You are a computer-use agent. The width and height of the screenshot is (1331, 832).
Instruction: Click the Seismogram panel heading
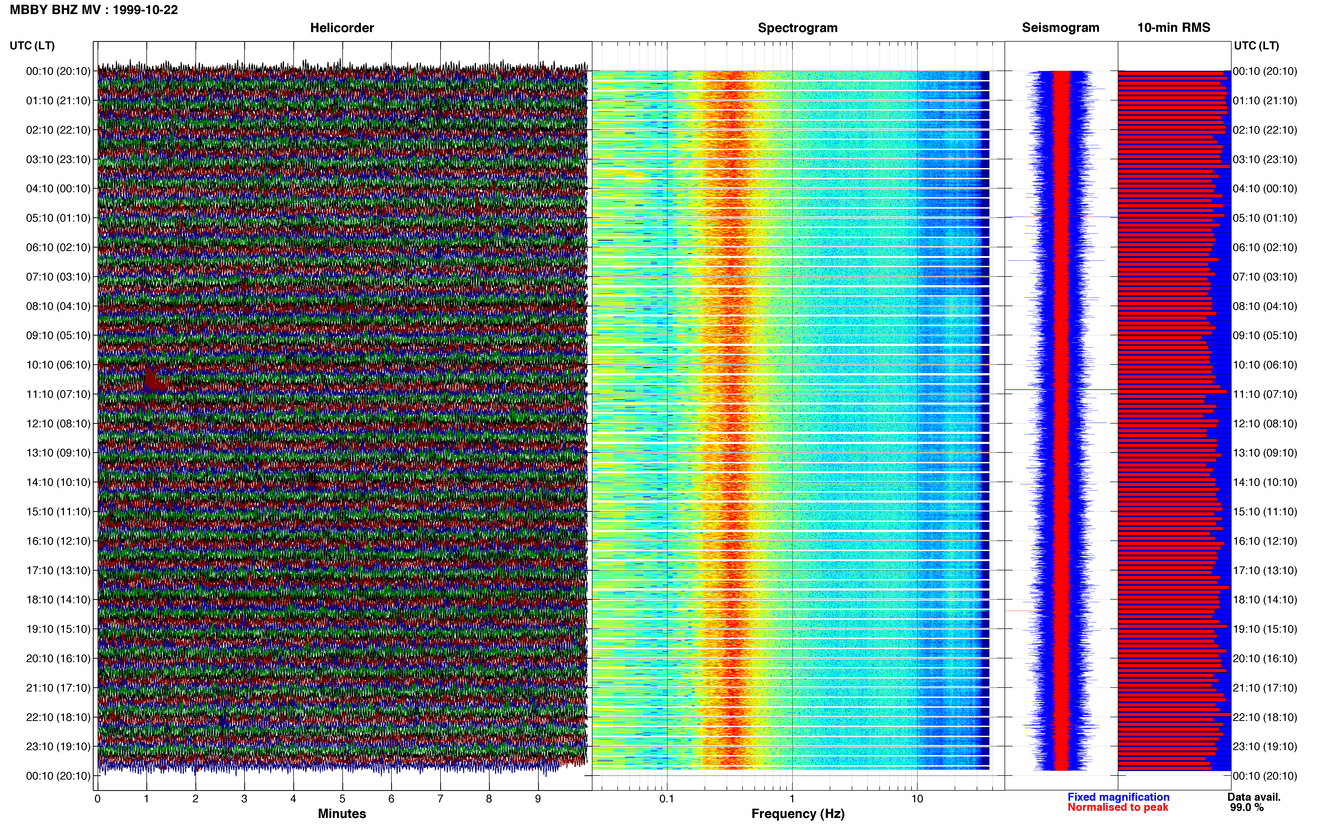coord(1061,28)
